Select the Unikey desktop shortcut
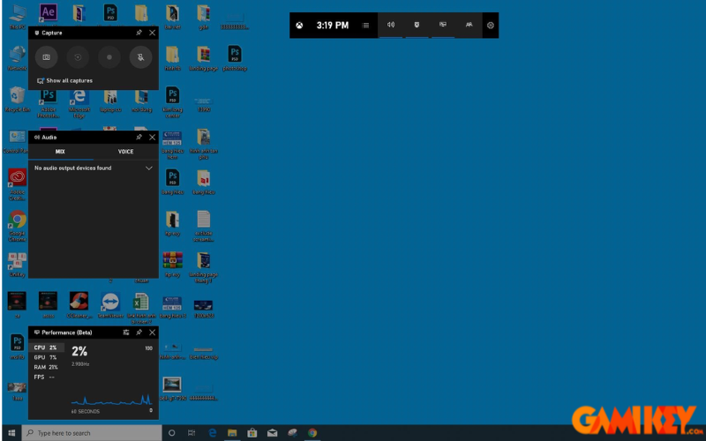Viewport: 706px width, 441px height. (17, 265)
